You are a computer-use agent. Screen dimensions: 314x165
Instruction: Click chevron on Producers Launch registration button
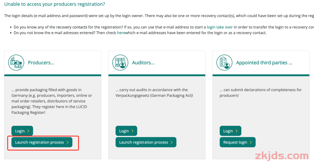coord(68,142)
